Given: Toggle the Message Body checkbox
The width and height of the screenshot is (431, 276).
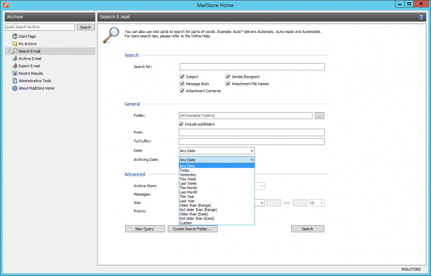Looking at the screenshot, I should [x=182, y=84].
